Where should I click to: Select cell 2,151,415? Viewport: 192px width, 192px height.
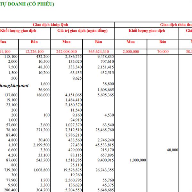point(106,67)
